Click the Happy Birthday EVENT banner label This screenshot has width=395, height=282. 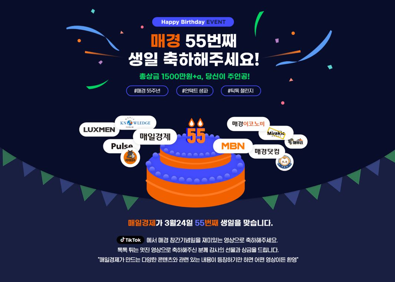pos(193,22)
